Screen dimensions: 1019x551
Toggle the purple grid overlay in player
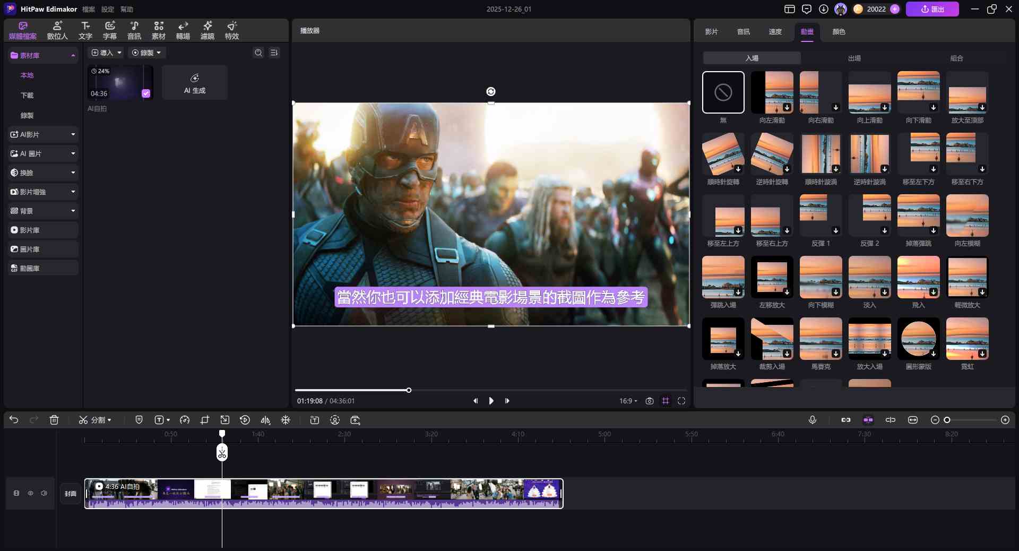click(666, 401)
